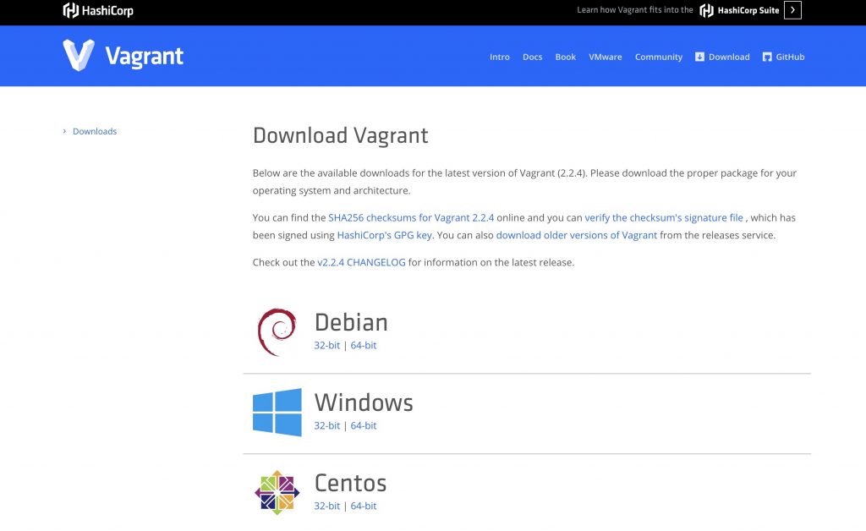Click the Download arrow icon in navigation
Screen dimensions: 866x531
pyautogui.click(x=699, y=57)
